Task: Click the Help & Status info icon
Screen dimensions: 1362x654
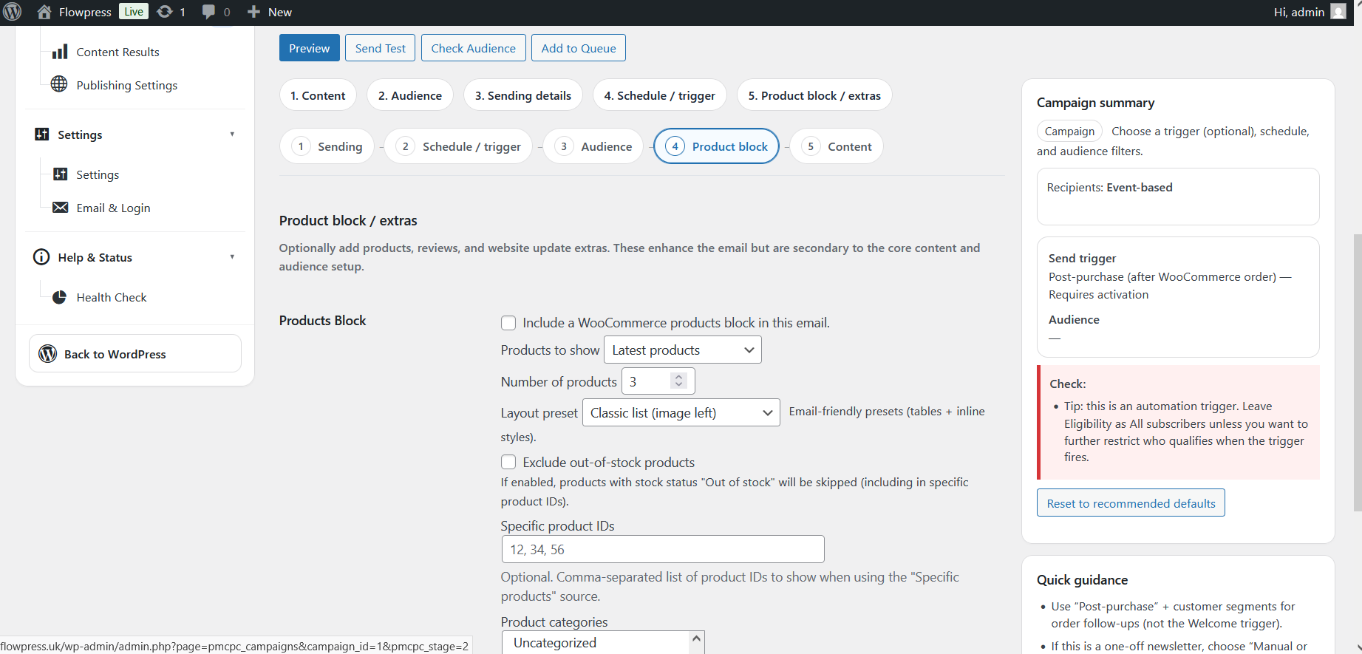Action: tap(41, 257)
